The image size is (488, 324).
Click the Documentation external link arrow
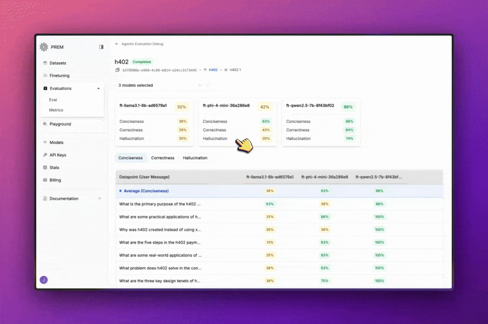coord(99,199)
